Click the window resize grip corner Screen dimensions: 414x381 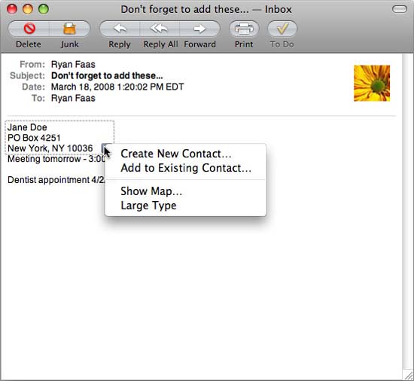[x=408, y=375]
